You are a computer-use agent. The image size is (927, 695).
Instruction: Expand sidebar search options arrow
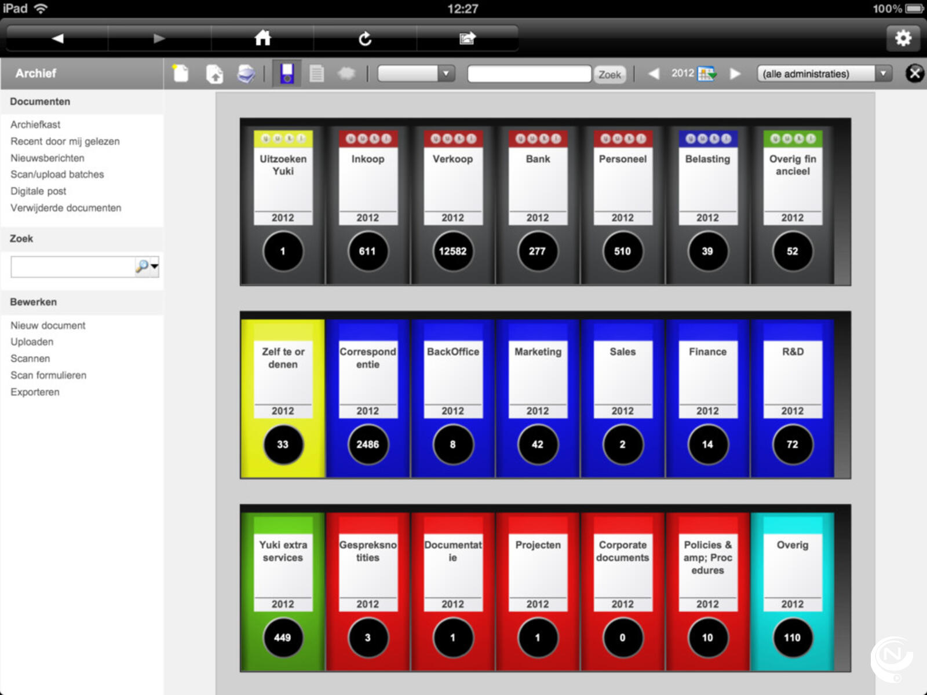155,266
